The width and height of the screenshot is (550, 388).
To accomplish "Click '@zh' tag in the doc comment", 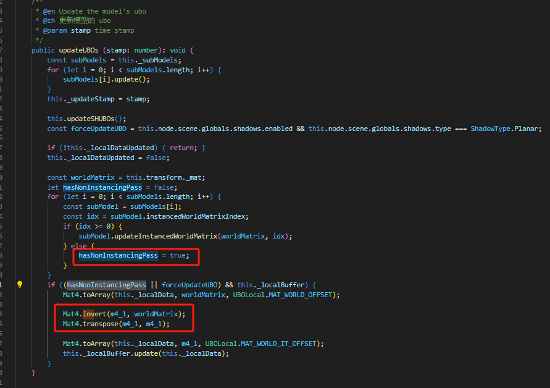I will pyautogui.click(x=49, y=21).
